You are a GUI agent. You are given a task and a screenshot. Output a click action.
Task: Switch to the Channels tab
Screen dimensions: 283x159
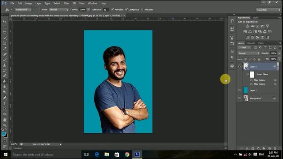coord(251,43)
